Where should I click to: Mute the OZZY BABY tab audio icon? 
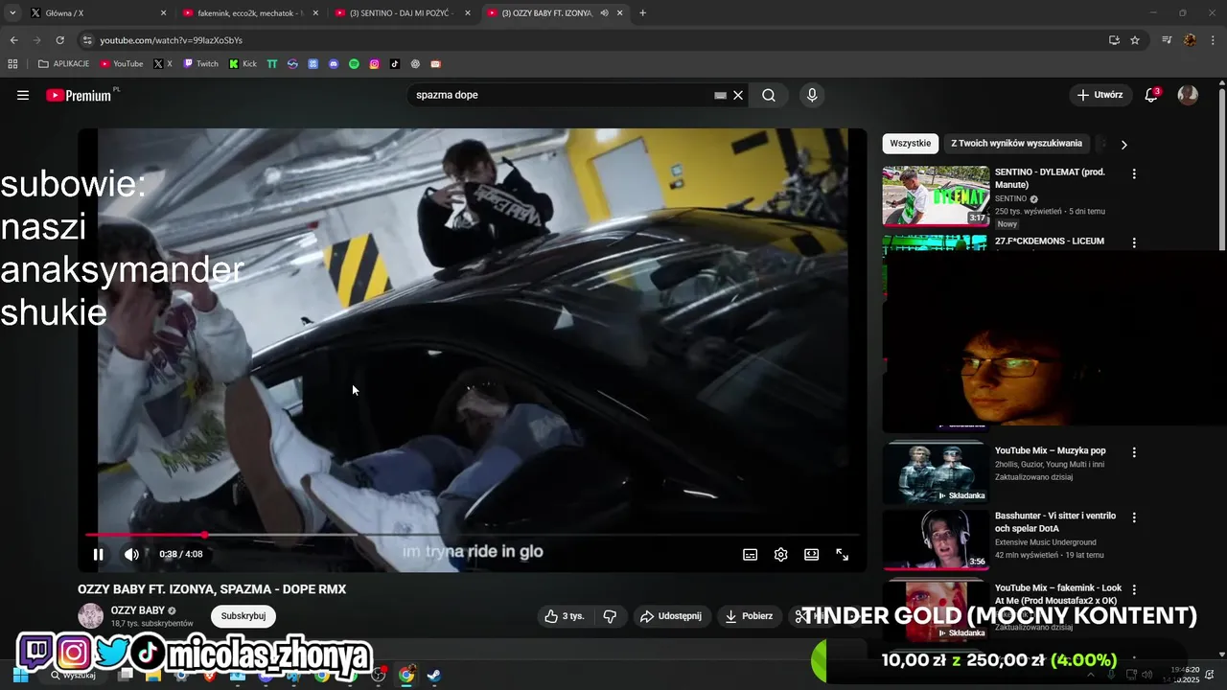604,13
